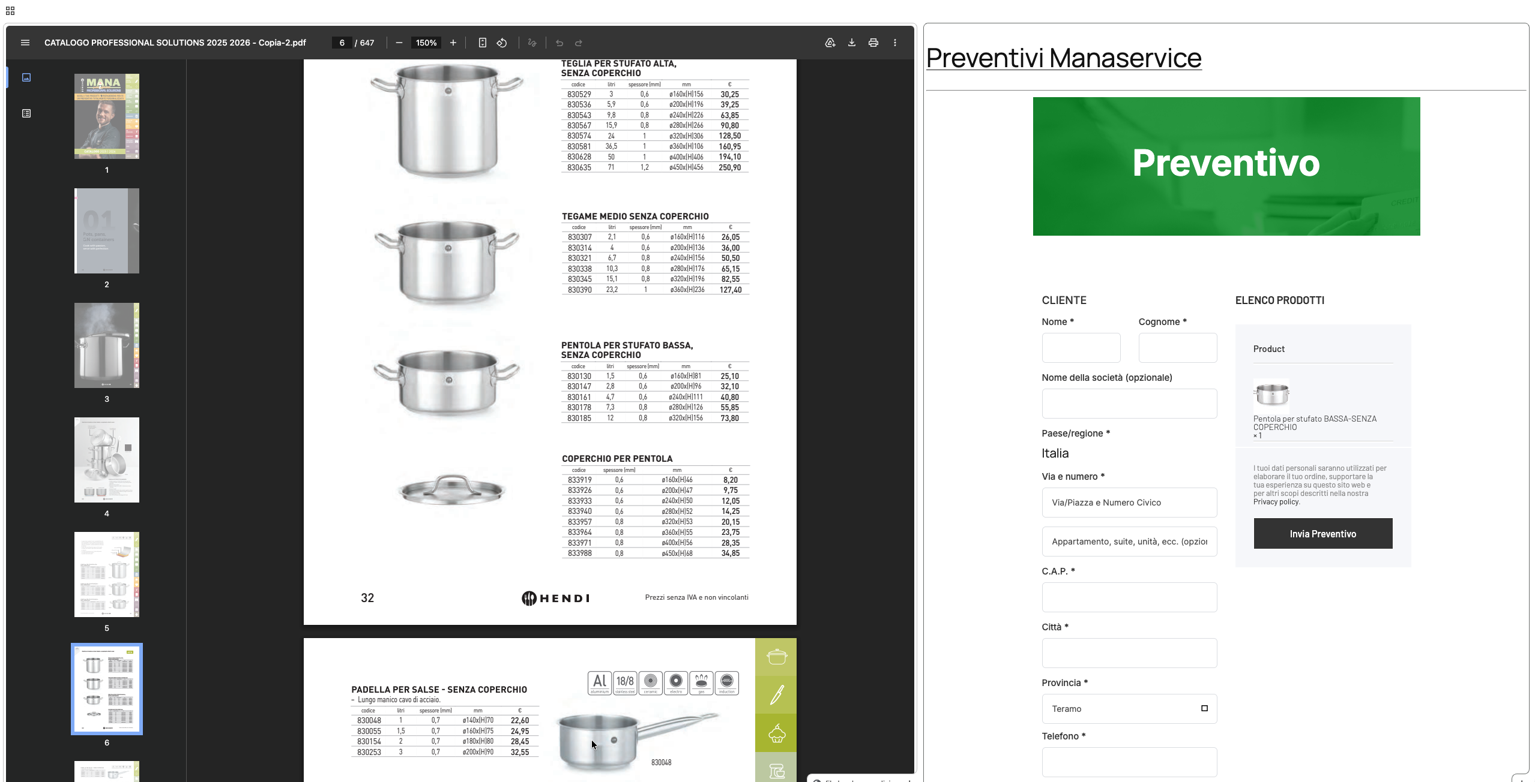This screenshot has width=1535, height=782.
Task: Click the Città input field
Action: tap(1129, 653)
